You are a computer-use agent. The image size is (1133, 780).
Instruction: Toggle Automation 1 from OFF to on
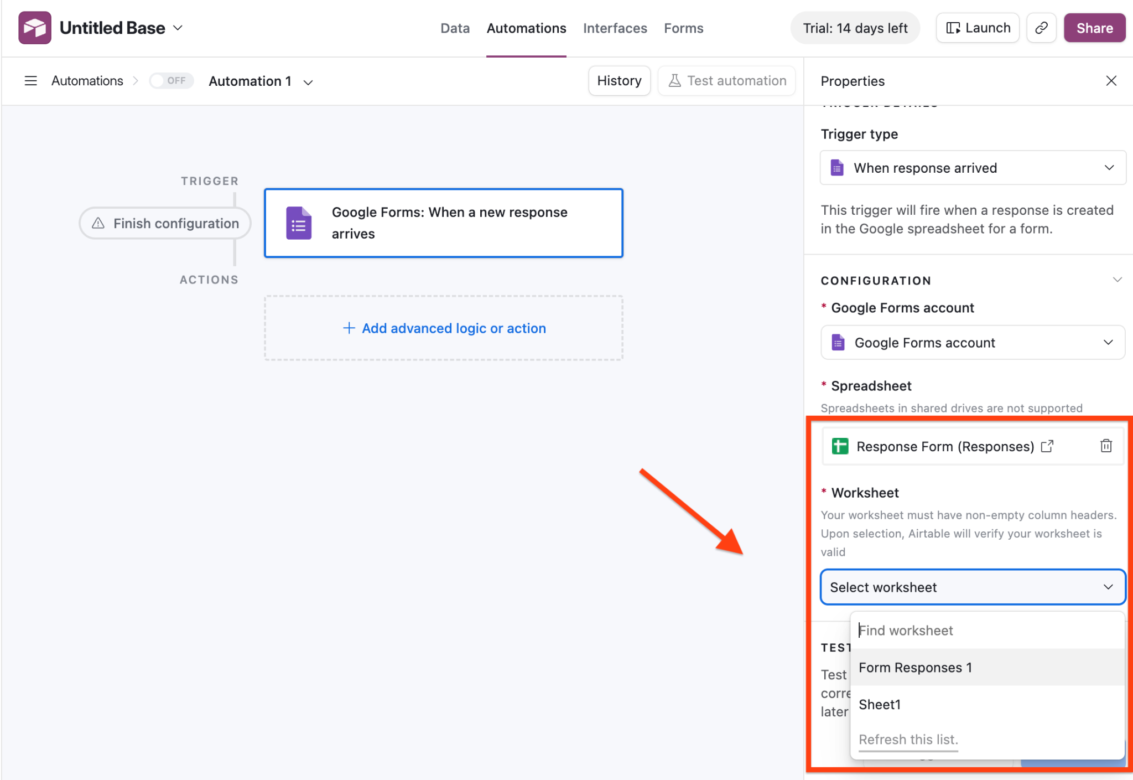pos(171,80)
